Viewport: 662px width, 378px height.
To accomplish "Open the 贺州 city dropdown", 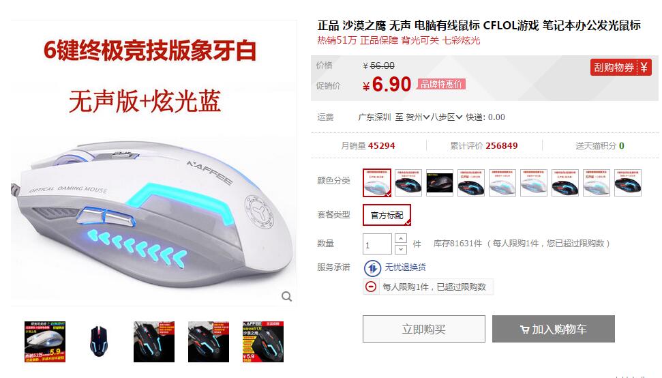I will click(418, 117).
